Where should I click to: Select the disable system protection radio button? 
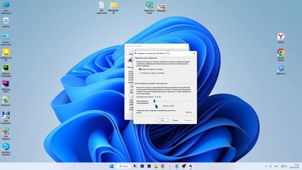click(140, 73)
